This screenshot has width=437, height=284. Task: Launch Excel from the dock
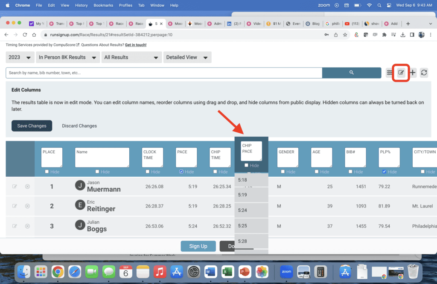[228, 272]
